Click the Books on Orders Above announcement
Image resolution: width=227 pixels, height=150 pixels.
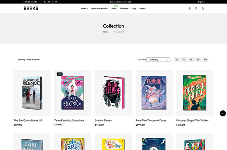(x=120, y=2)
